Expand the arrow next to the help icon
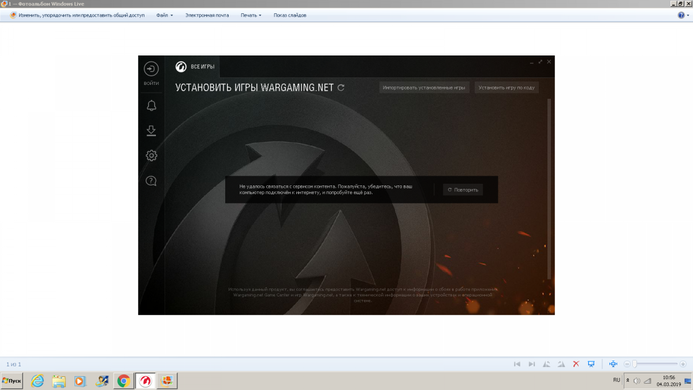Image resolution: width=693 pixels, height=390 pixels. point(688,16)
